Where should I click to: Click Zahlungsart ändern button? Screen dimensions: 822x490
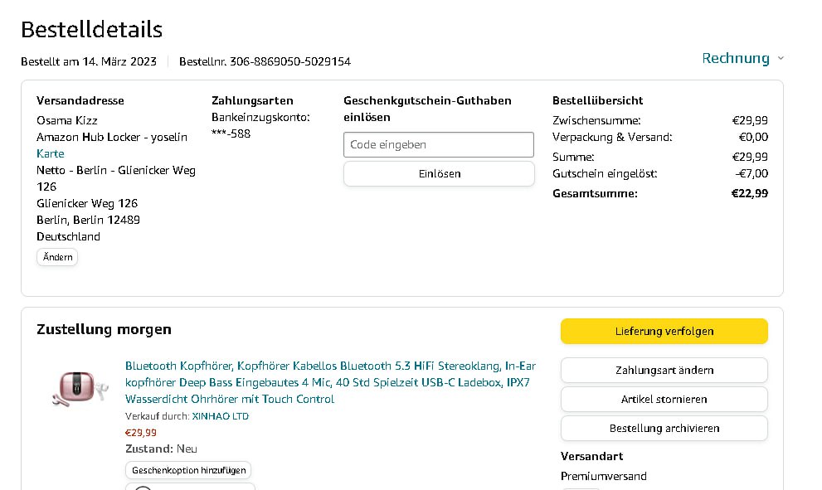pyautogui.click(x=664, y=370)
